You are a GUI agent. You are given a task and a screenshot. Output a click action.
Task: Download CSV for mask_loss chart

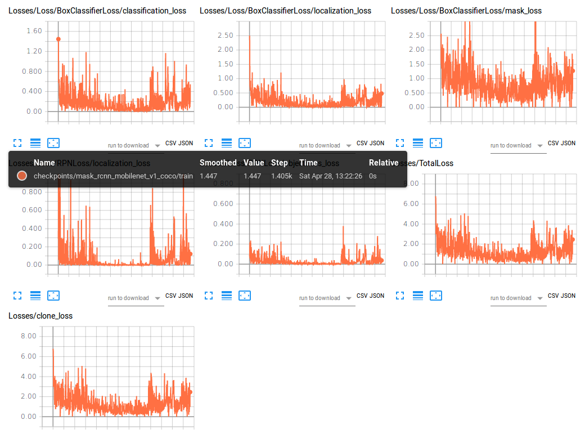point(553,144)
